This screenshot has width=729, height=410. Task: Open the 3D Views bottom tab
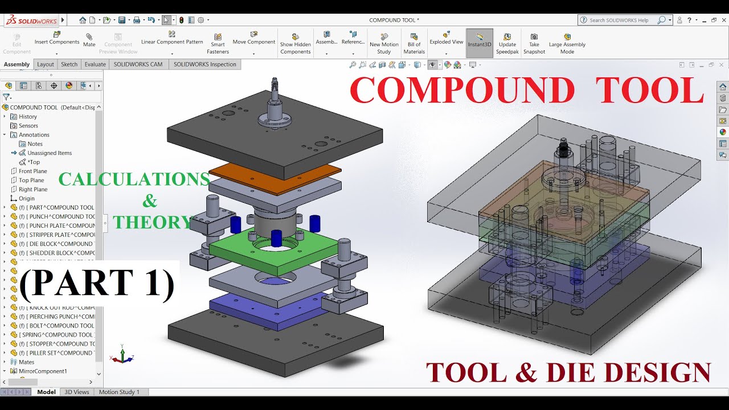click(77, 392)
